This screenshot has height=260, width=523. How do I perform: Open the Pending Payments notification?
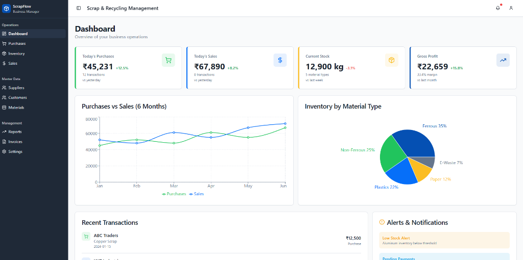point(444,256)
